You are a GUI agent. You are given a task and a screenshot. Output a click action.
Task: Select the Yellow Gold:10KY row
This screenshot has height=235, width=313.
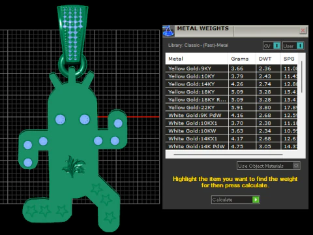coord(231,76)
